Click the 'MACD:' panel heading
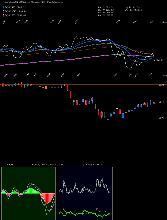 [x=10, y=165]
